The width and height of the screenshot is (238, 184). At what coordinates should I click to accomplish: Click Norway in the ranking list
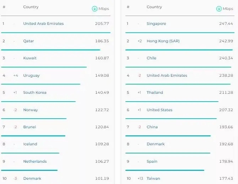point(31,110)
